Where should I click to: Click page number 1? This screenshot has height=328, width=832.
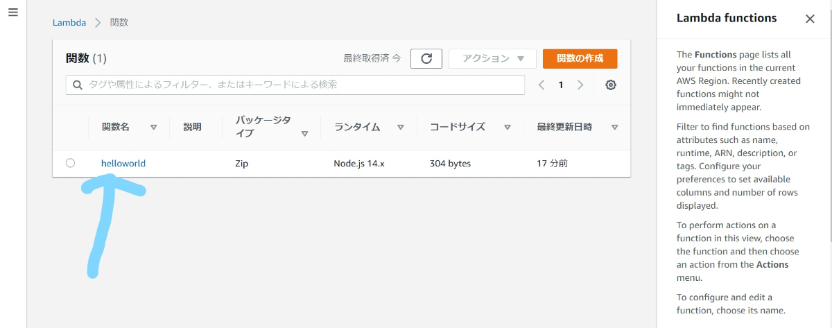pyautogui.click(x=561, y=85)
